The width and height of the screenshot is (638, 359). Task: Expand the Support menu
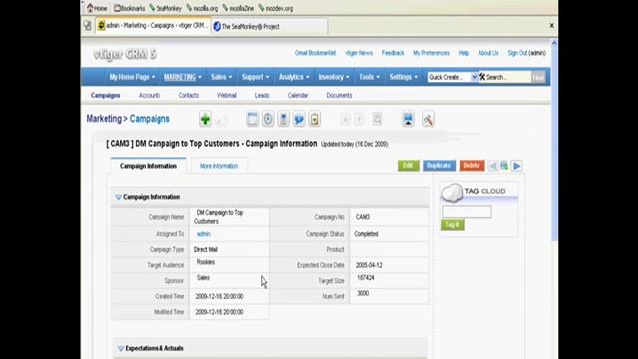255,77
